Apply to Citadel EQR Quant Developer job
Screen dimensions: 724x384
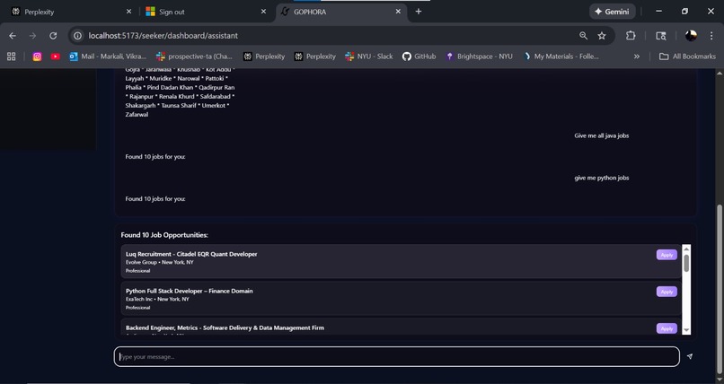coord(667,255)
